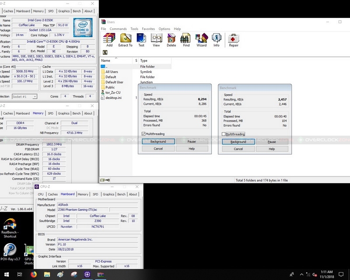Go up one folder level in WinRAR

click(x=105, y=52)
